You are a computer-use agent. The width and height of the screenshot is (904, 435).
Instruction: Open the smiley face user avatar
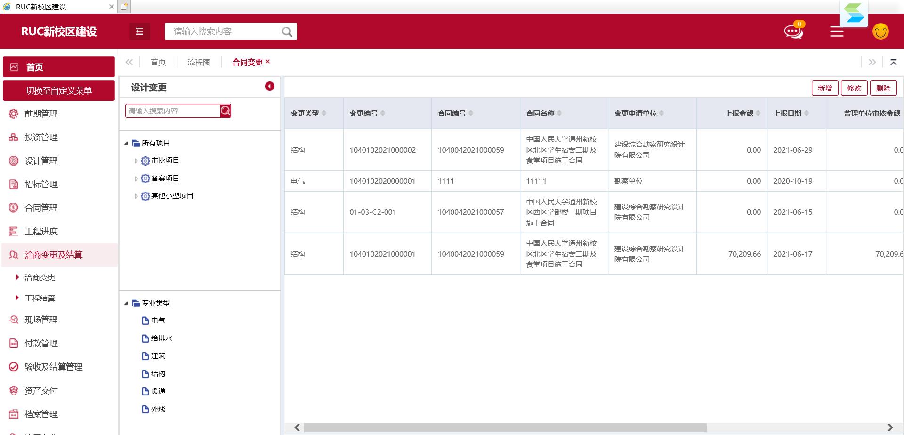(880, 32)
